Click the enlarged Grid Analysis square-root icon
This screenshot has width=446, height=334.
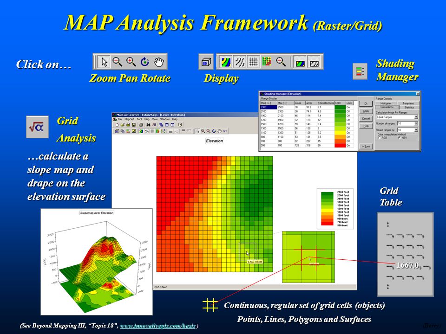[x=37, y=127]
